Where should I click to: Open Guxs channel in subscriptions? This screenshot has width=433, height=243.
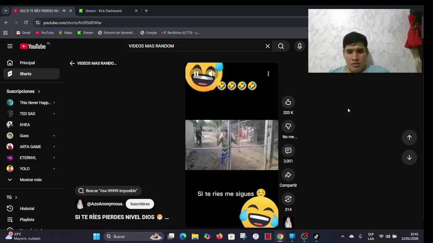pyautogui.click(x=31, y=136)
